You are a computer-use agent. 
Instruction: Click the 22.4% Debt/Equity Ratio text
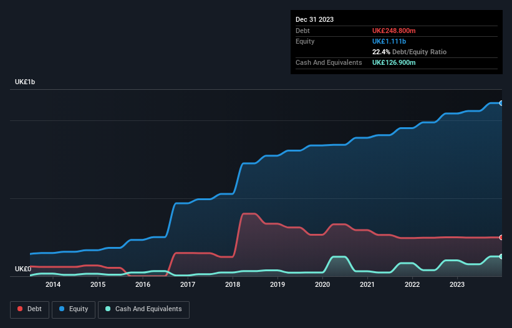click(x=409, y=52)
